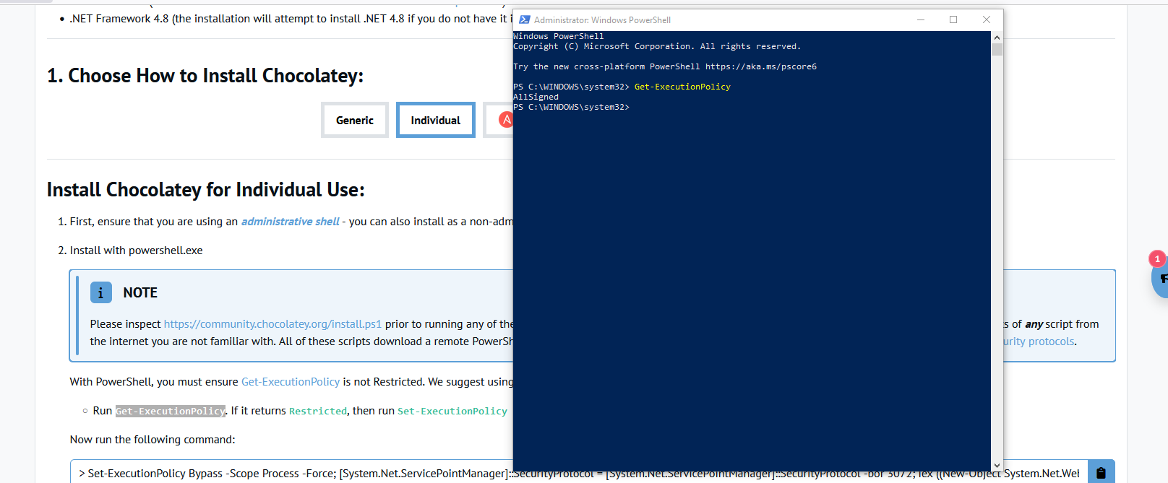Open the administrative shell link
This screenshot has width=1168, height=483.
click(x=290, y=222)
